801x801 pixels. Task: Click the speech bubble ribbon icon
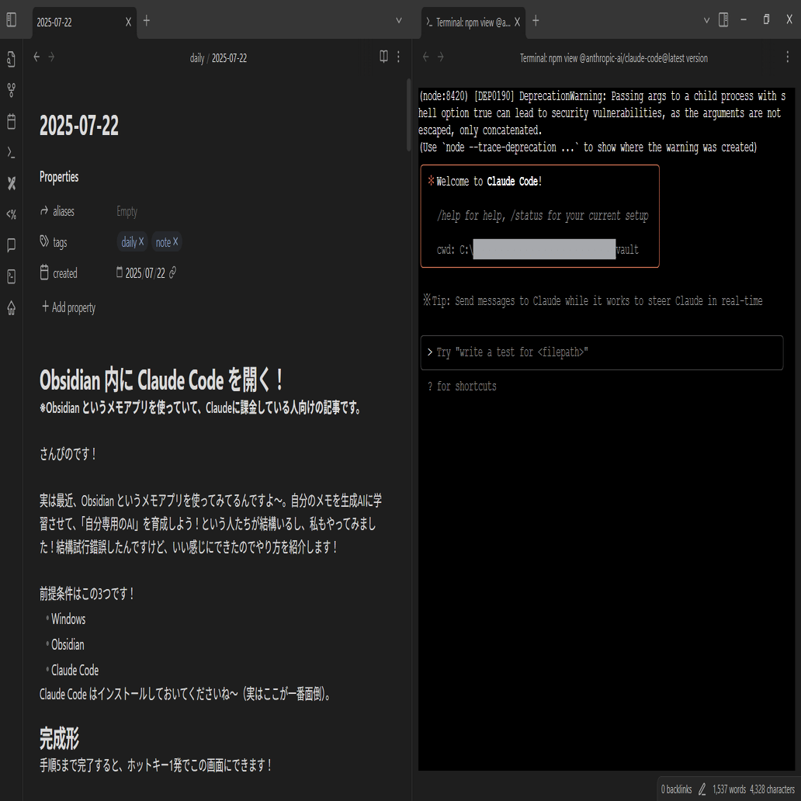tap(11, 245)
